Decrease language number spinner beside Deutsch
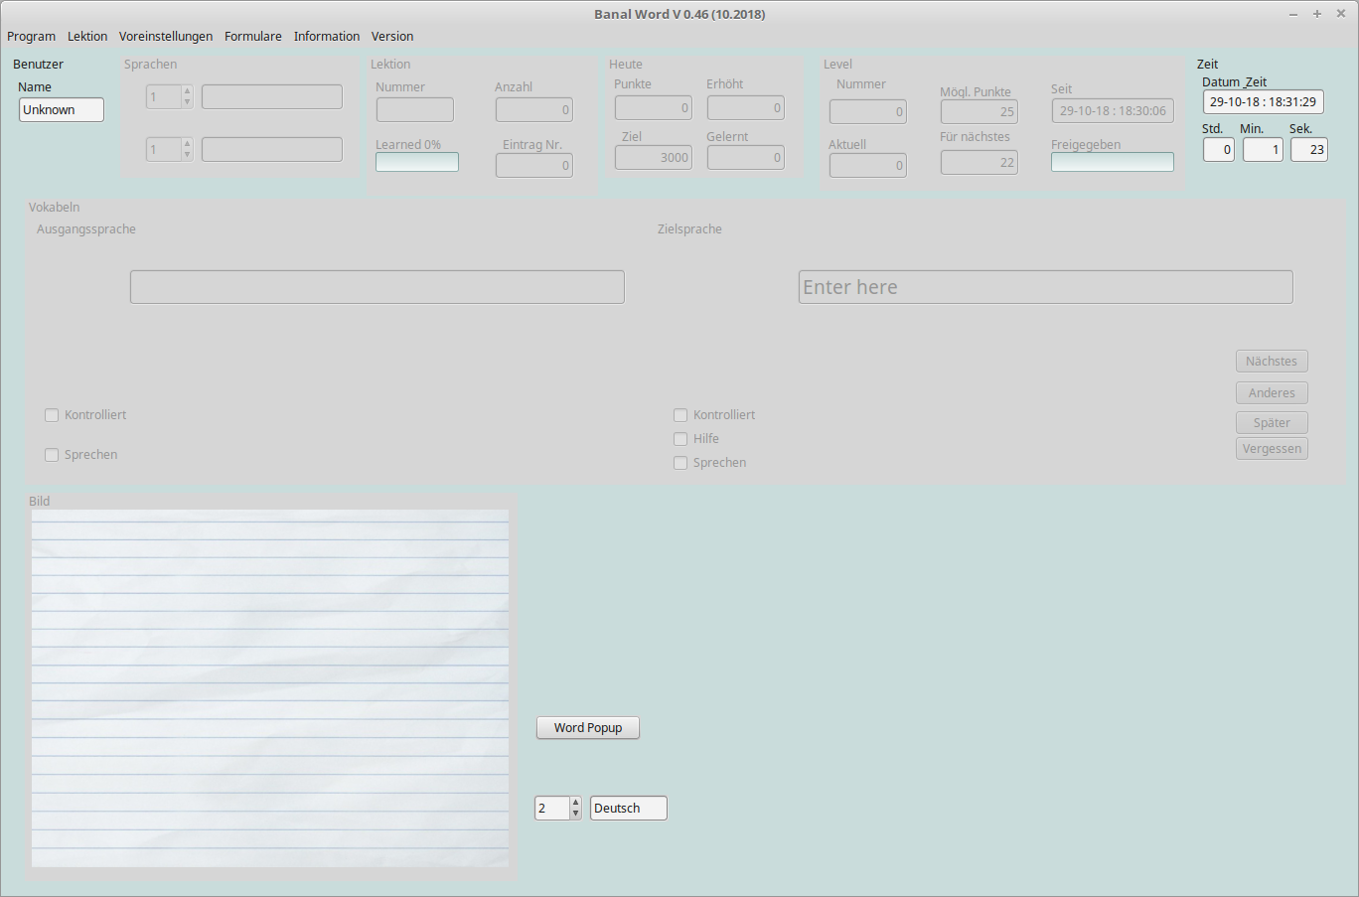 tap(575, 814)
